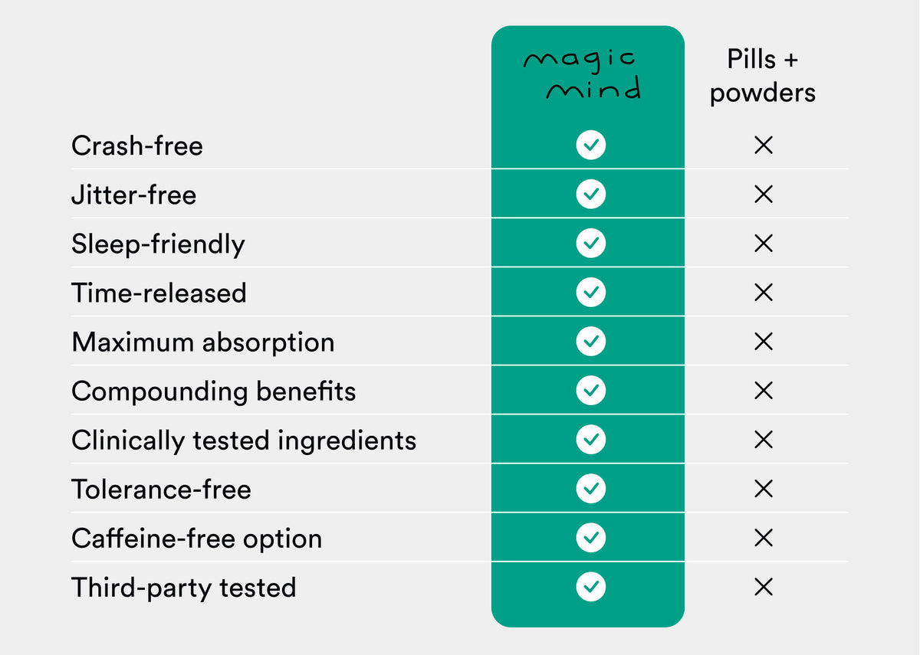Click the Tolerance-free checkmark icon

(x=590, y=488)
